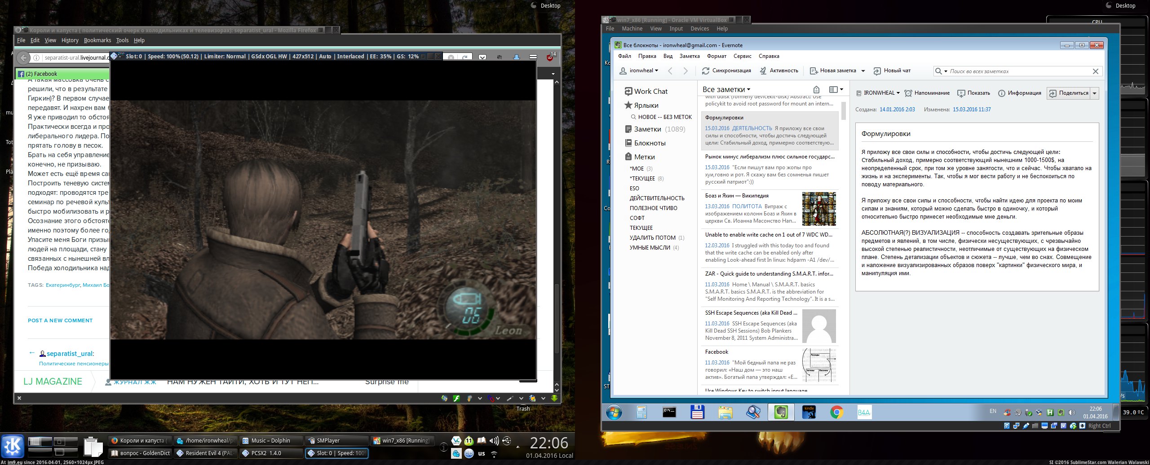
Task: Click the reminders icon above note list
Action: 816,90
